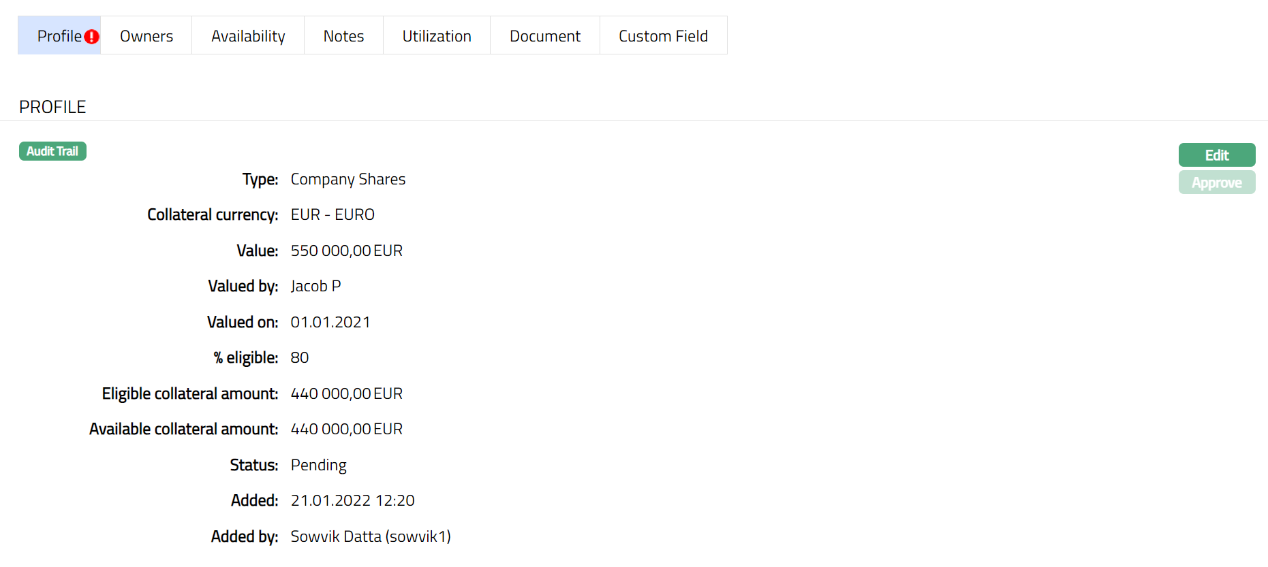Switch to the Custom Field tab
Viewport: 1268px width, 567px height.
click(663, 36)
